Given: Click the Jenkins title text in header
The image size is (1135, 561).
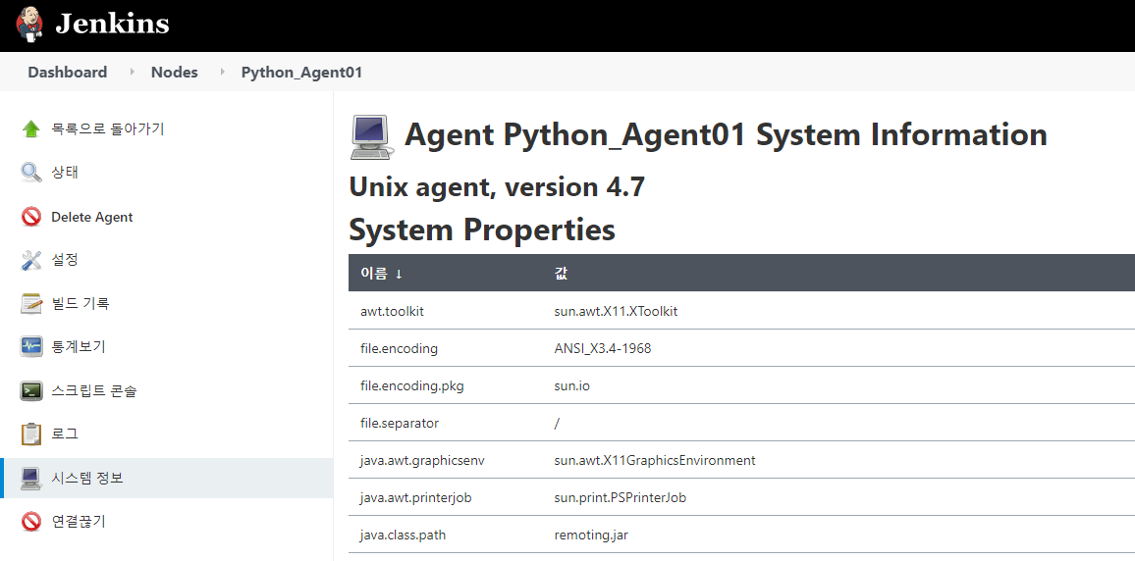Looking at the screenshot, I should coord(112,24).
